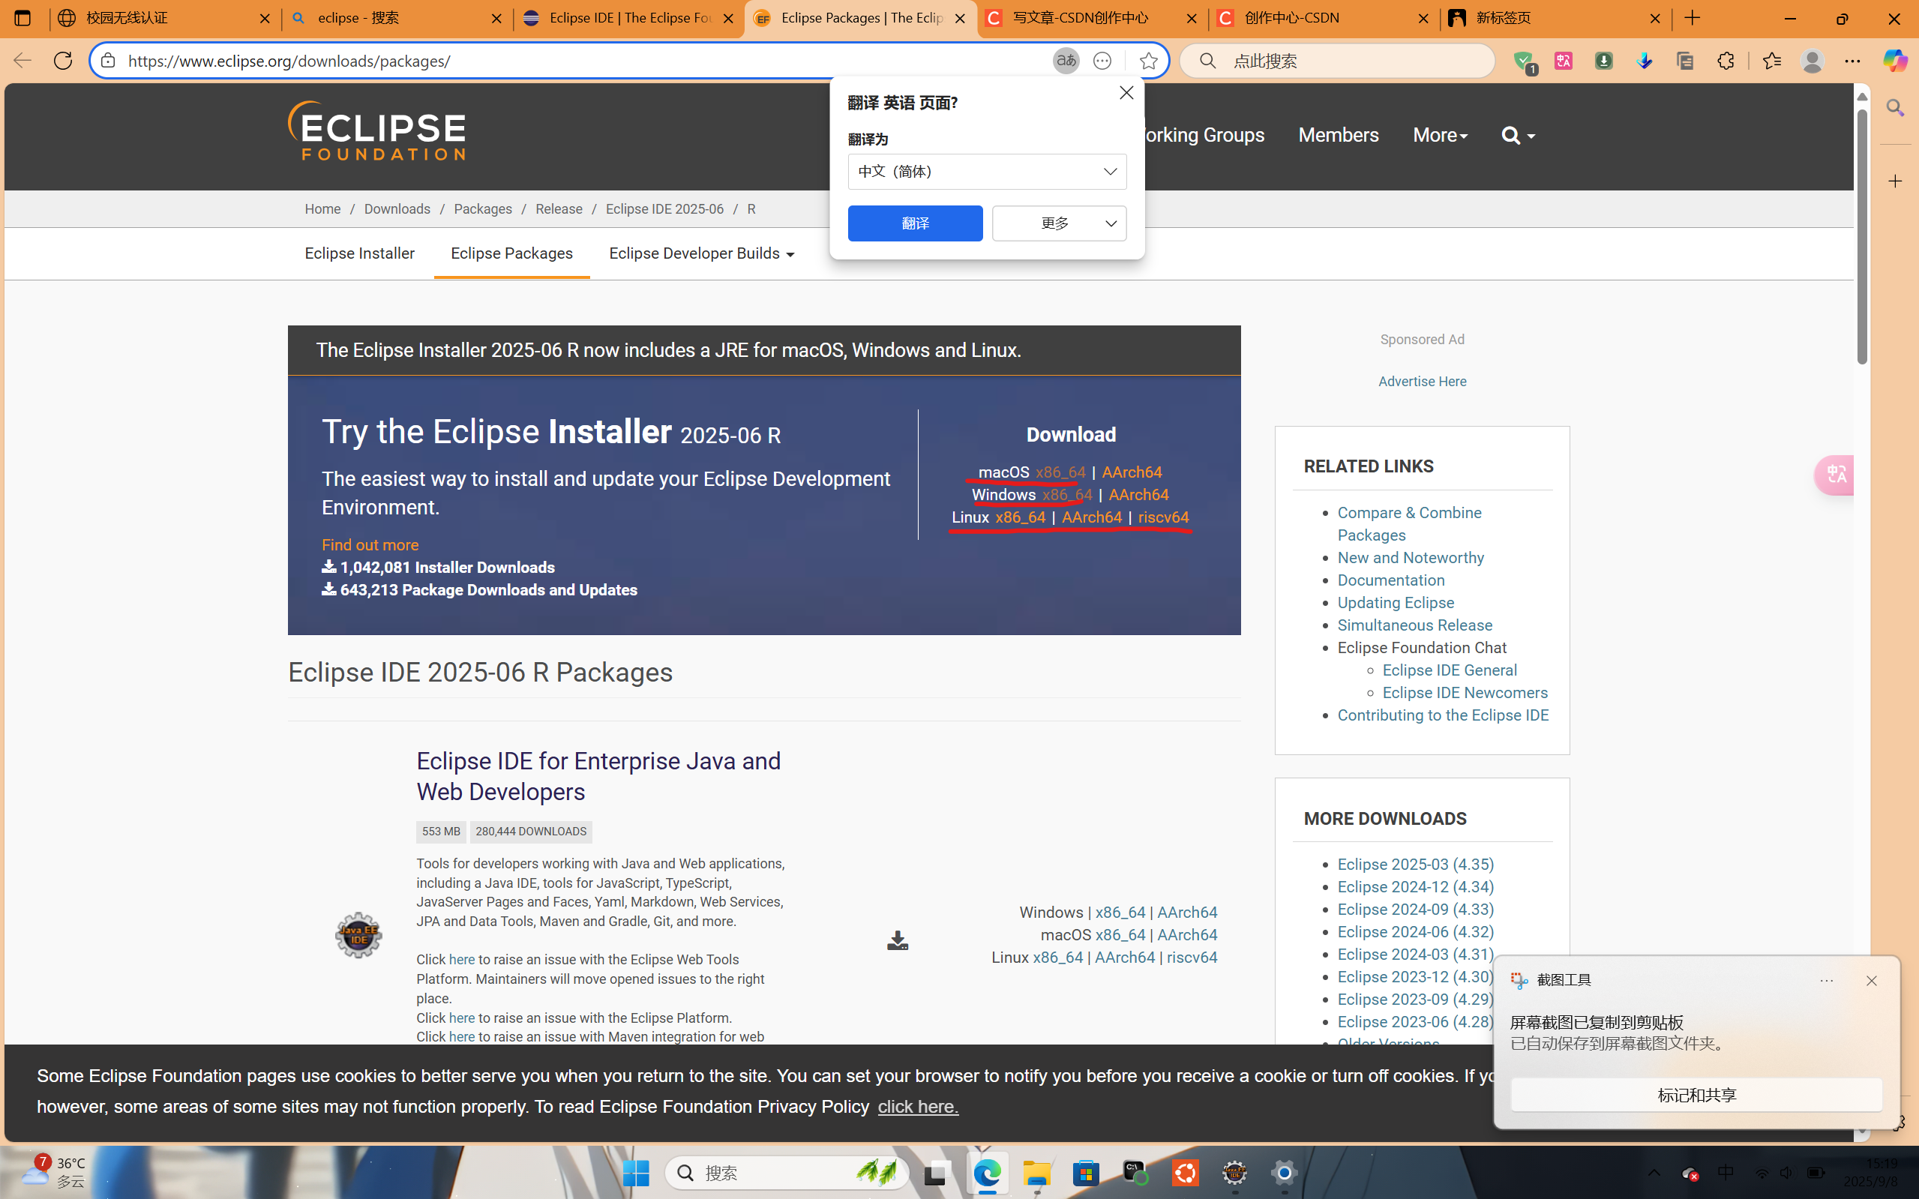Expand the 更多 dropdown in translate popup
Image resolution: width=1919 pixels, height=1199 pixels.
pos(1059,223)
